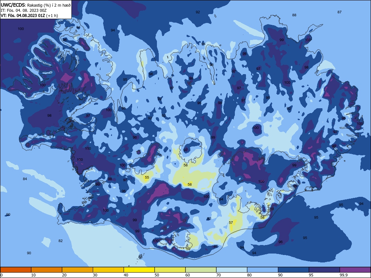Click the 70–80 pale blue legend swatch

click(x=232, y=270)
